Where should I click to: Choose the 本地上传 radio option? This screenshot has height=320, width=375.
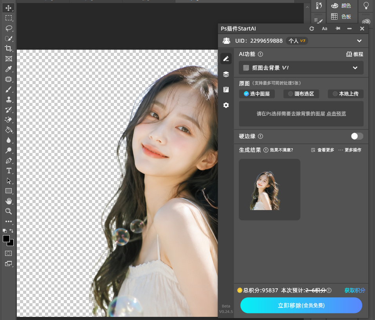346,93
